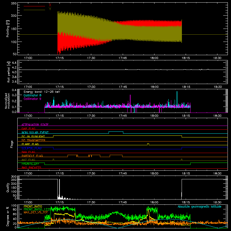Click the Absolute geomagnetic latitude label
This screenshot has height=231, width=231.
200,206
